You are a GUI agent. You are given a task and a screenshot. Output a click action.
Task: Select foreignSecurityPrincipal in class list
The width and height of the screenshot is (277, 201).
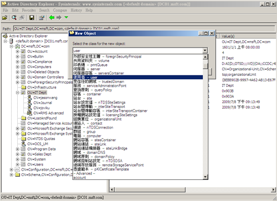(x=138, y=56)
